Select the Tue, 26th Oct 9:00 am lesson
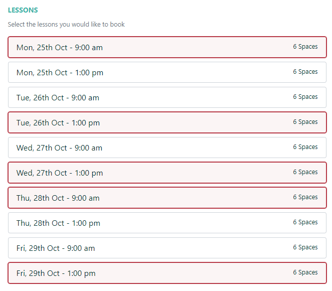 click(167, 97)
